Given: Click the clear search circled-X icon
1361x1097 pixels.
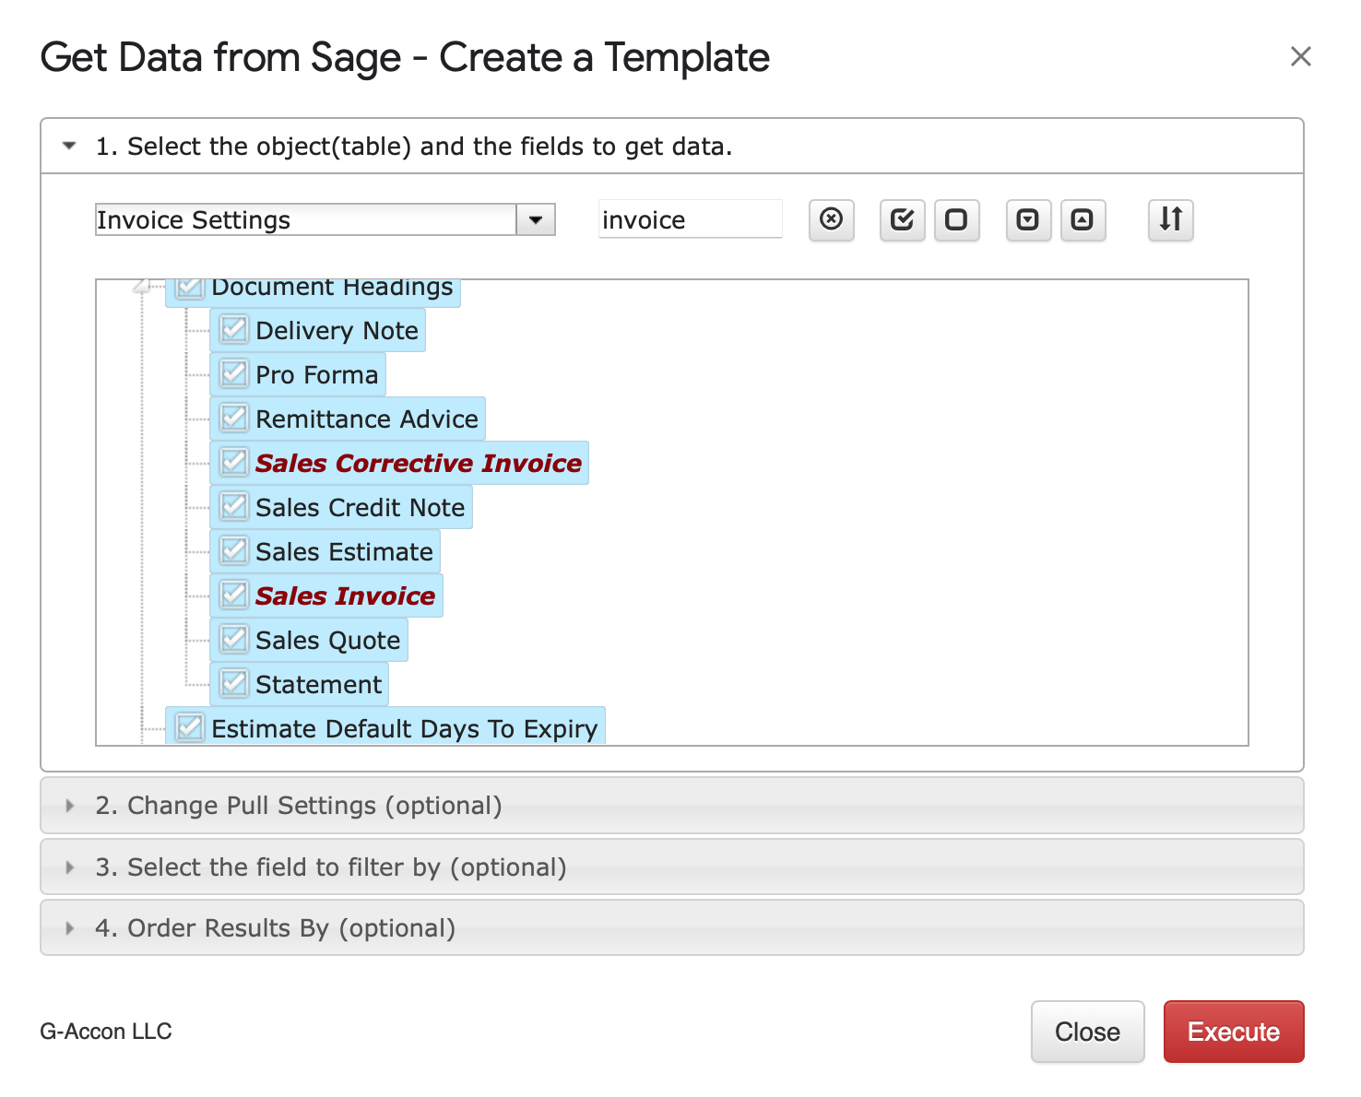Looking at the screenshot, I should coord(831,220).
